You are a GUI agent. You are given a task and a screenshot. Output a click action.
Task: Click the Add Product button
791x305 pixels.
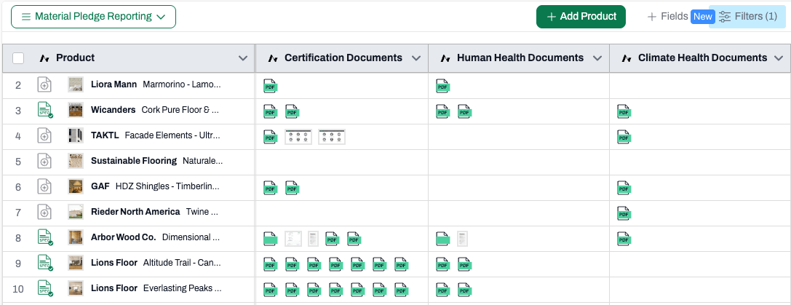(581, 17)
